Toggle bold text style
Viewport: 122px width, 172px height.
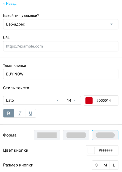(9, 113)
